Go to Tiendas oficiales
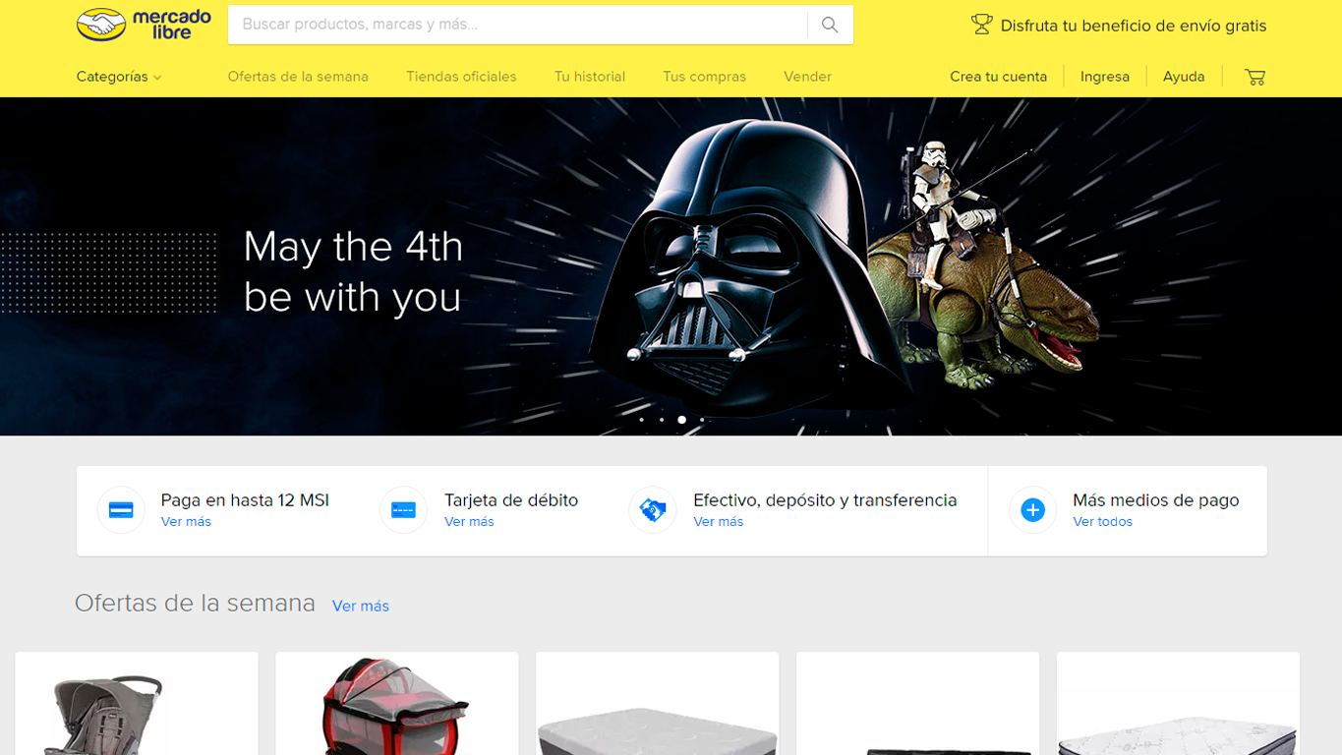Screen dimensions: 1342x755 click(x=461, y=77)
